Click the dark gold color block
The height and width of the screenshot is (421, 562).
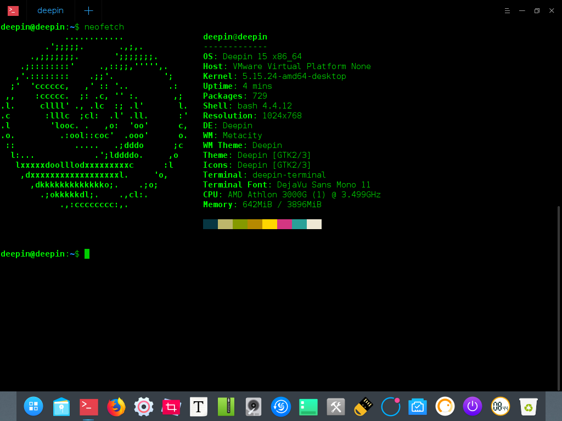click(x=255, y=224)
